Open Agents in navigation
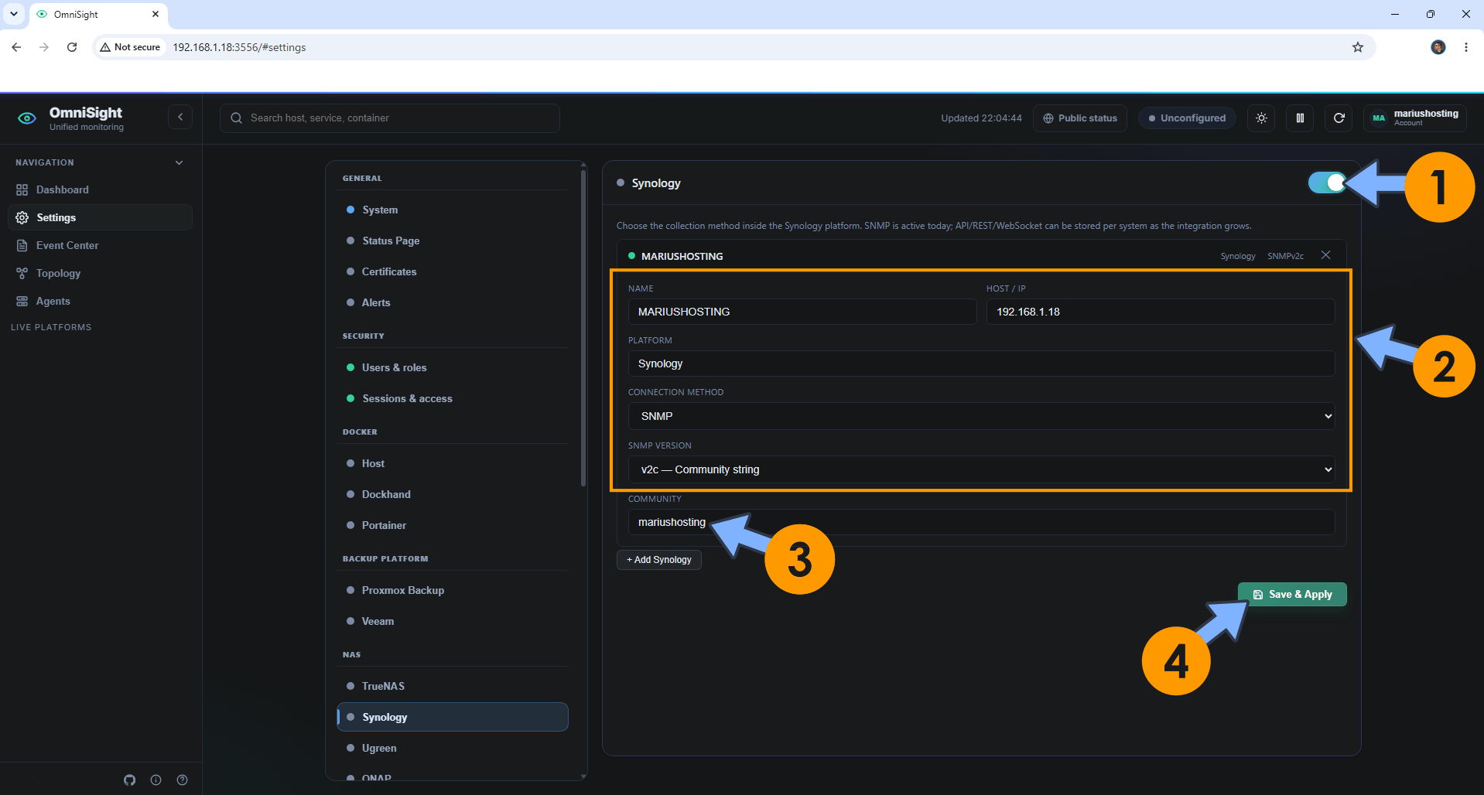The width and height of the screenshot is (1484, 795). pos(100,301)
